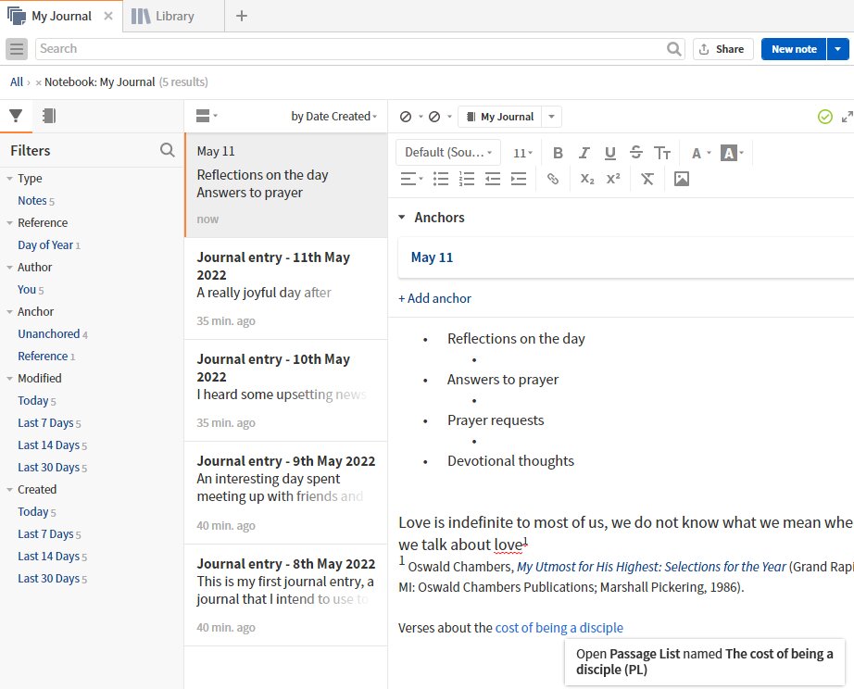The image size is (854, 689).
Task: Collapse the Anchors section
Action: tap(402, 218)
